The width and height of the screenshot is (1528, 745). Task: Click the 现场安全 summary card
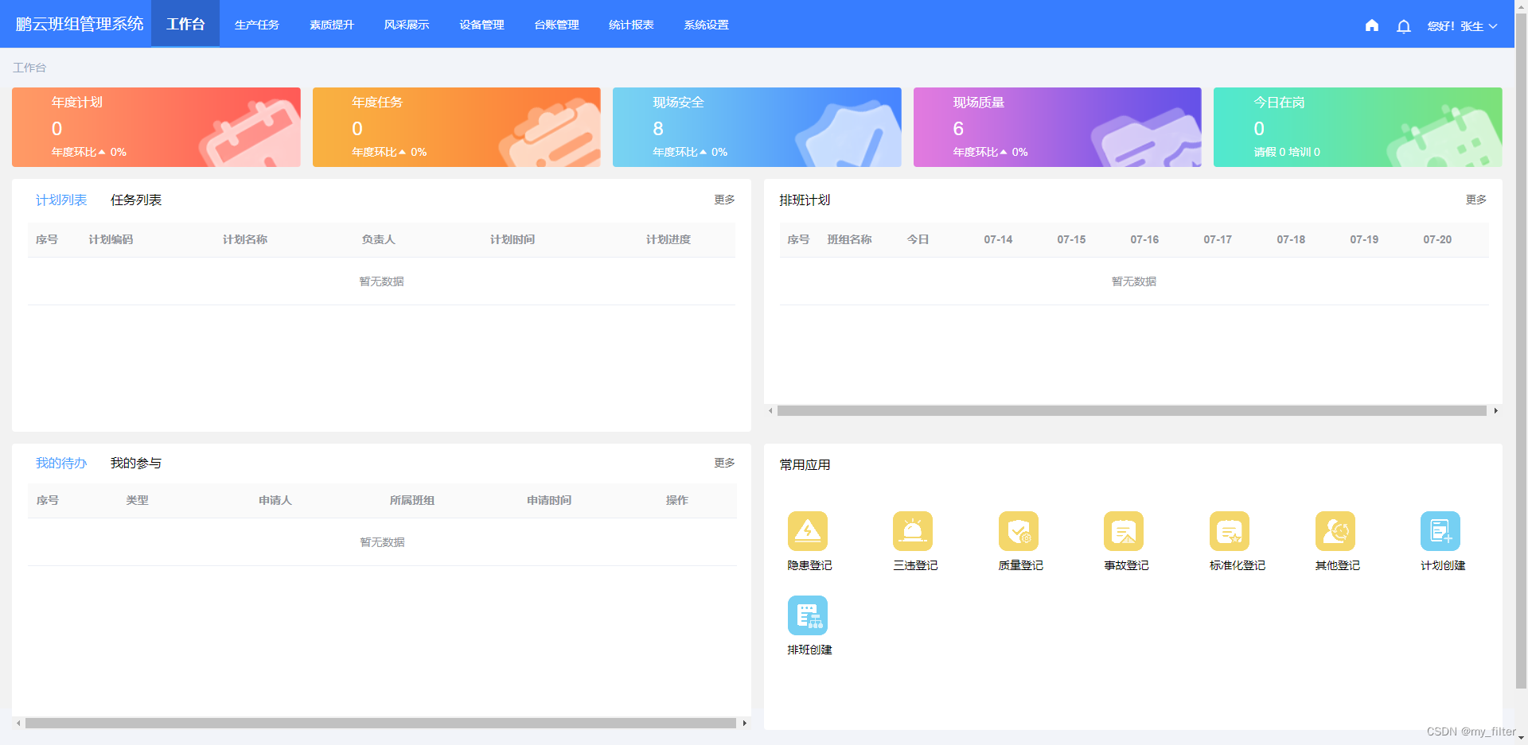pos(757,127)
